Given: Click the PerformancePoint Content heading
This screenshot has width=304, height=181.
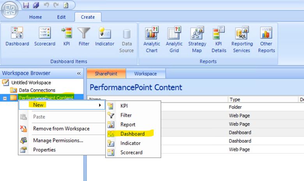Looking at the screenshot, I should (136, 88).
